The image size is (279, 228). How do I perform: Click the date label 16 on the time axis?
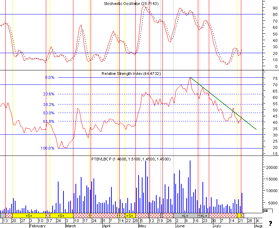tap(196, 221)
